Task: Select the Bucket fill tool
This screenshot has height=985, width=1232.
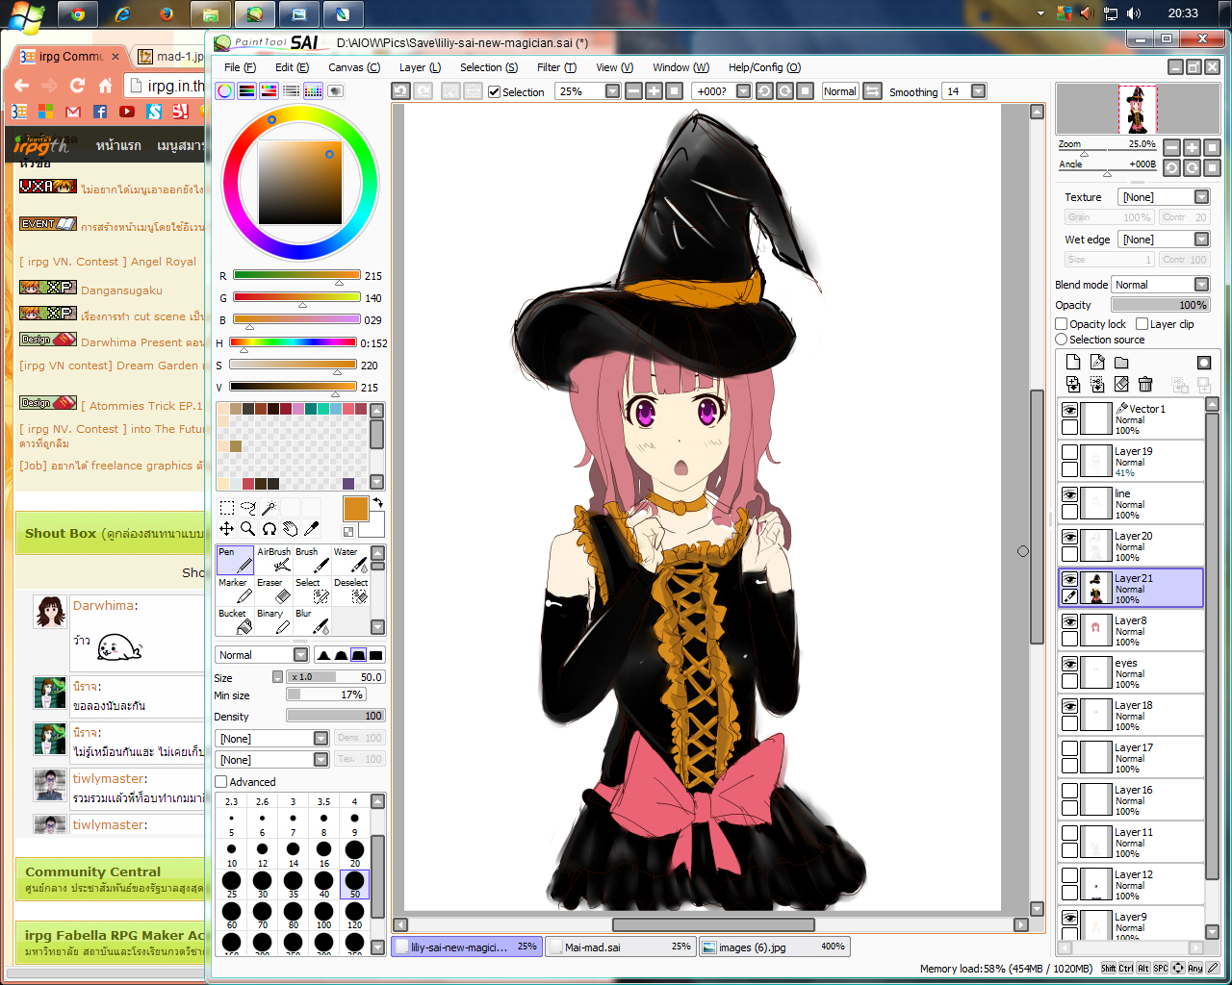Action: click(x=235, y=621)
